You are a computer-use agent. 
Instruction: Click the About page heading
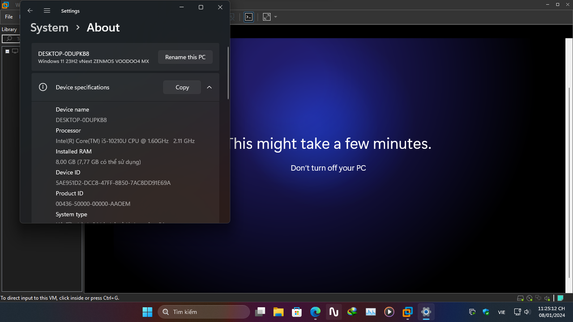[x=103, y=28]
